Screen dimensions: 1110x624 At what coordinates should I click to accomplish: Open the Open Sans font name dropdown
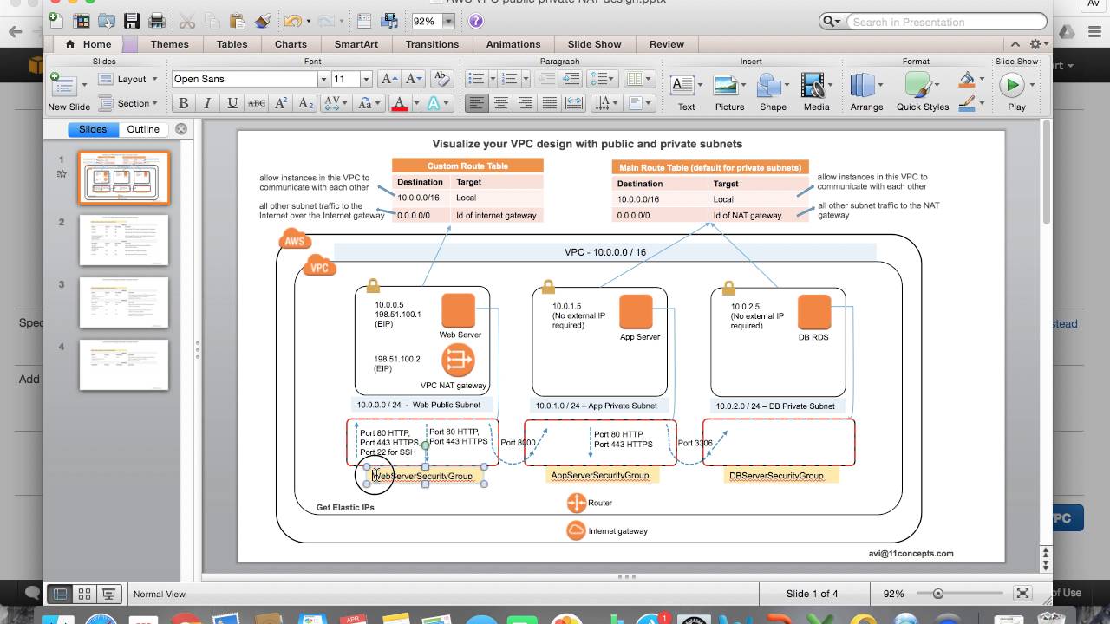click(x=323, y=79)
